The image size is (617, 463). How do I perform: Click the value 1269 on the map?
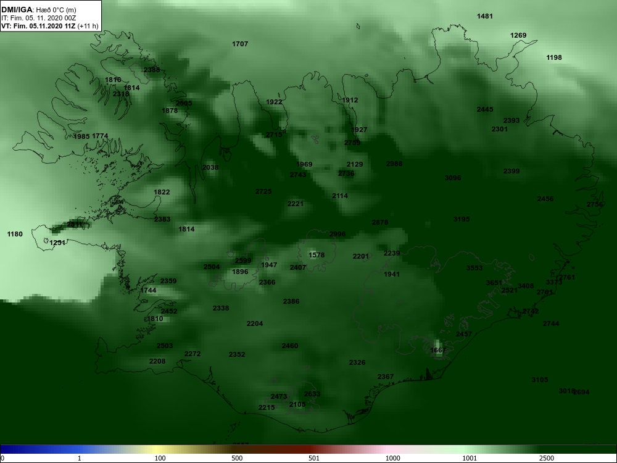tap(518, 35)
